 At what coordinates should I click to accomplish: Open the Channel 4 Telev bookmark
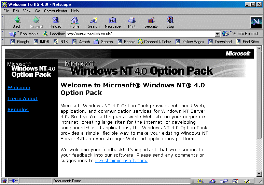[x=155, y=41]
